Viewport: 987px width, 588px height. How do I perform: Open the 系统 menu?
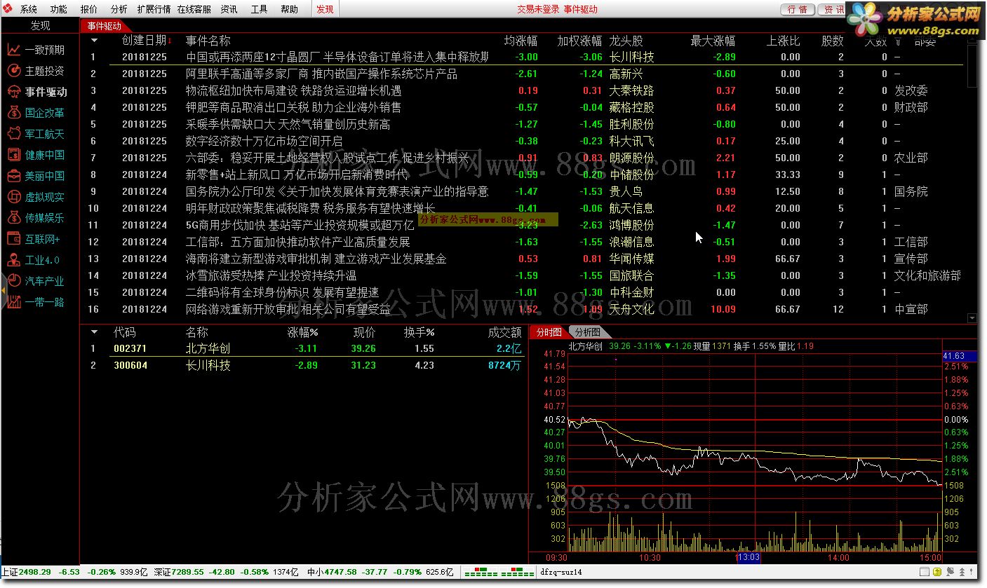coord(29,9)
